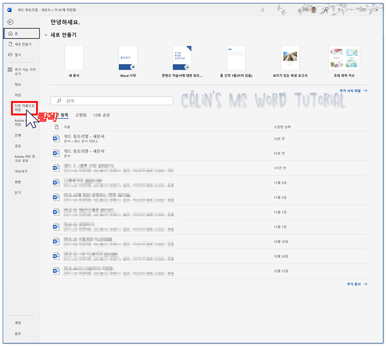Image resolution: width=386 pixels, height=347 pixels.
Task: Click in the 검색 input box
Action: (112, 101)
